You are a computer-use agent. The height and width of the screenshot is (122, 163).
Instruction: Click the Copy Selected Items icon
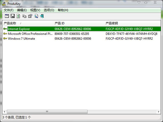pos(24,16)
